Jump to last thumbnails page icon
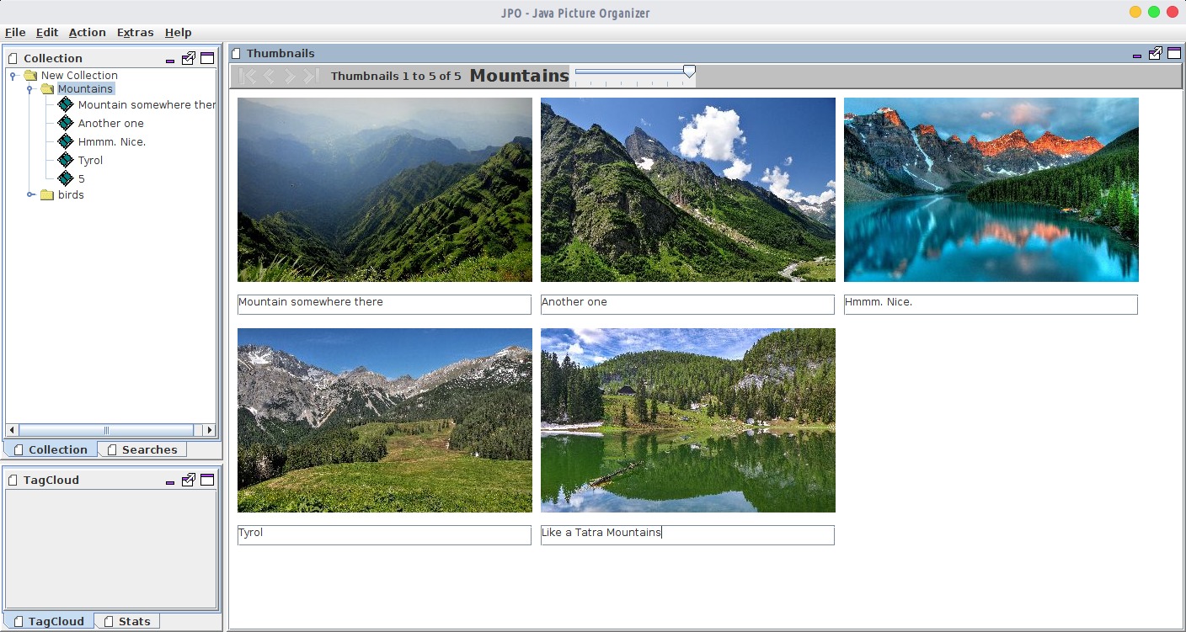This screenshot has width=1186, height=632. (x=311, y=77)
